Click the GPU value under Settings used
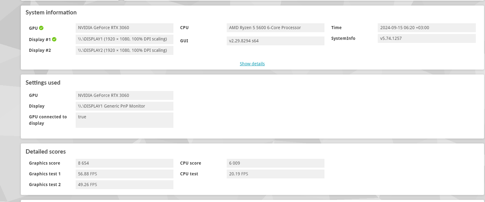The height and width of the screenshot is (202, 485). [124, 95]
